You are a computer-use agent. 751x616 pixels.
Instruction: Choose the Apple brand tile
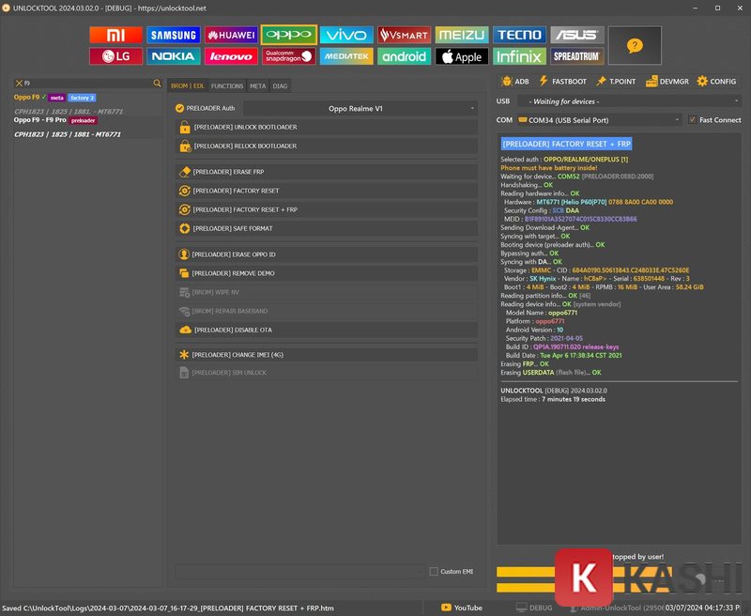(461, 56)
